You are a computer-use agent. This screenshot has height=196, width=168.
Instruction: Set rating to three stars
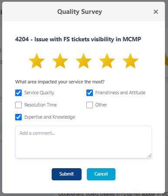coord(83,61)
